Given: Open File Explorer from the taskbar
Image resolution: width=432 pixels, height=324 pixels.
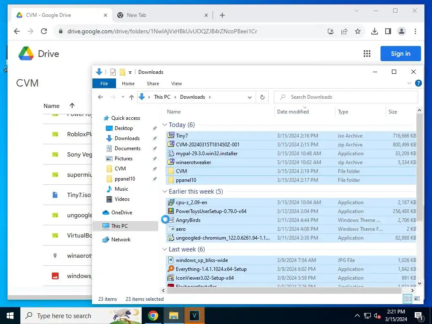Looking at the screenshot, I should 173,316.
